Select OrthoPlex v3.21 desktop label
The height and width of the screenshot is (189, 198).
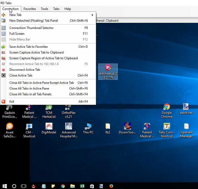click(69, 115)
